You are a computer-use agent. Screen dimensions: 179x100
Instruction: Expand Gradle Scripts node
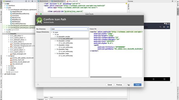[3, 74]
